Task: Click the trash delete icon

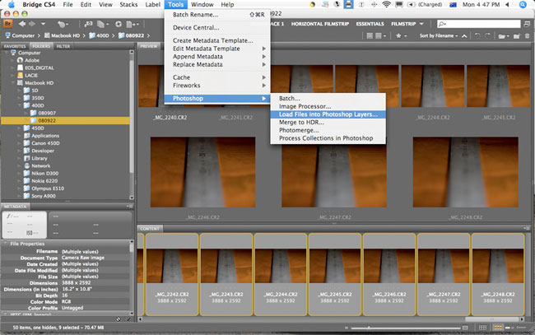Action: (x=528, y=36)
